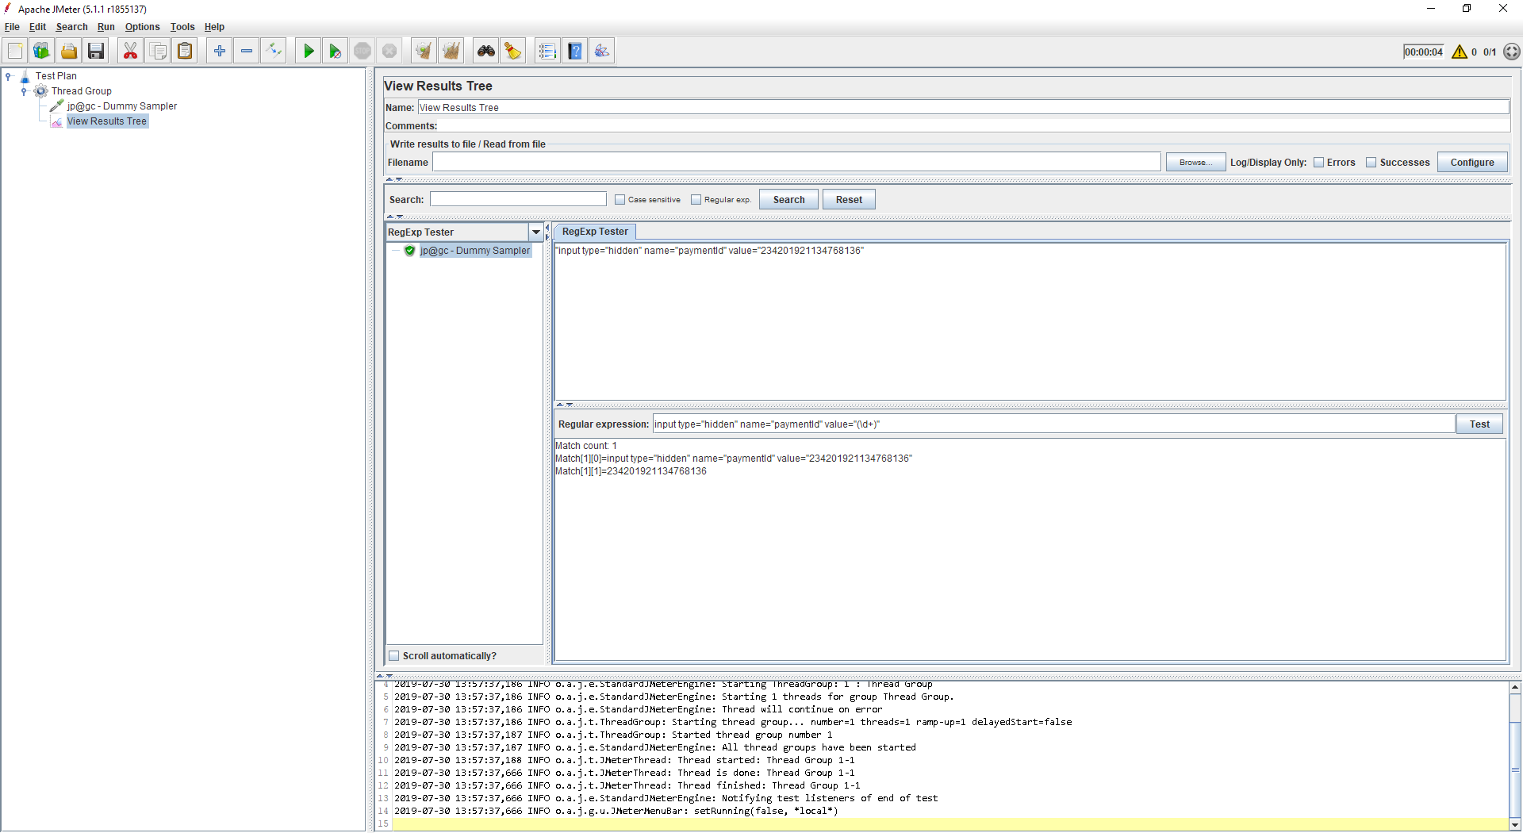This screenshot has height=833, width=1523.
Task: Enable Scroll automatically checkbox
Action: [394, 656]
